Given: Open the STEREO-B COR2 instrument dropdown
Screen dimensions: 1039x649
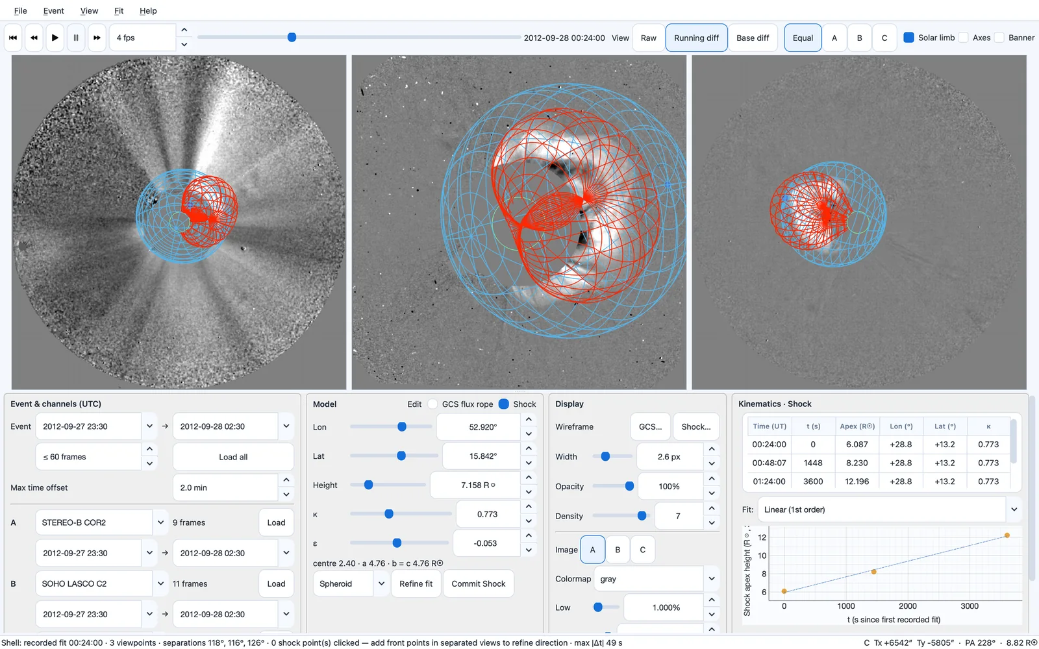Looking at the screenshot, I should click(x=160, y=522).
